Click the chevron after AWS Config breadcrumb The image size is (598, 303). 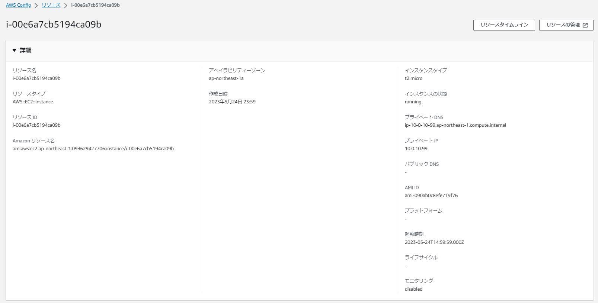click(36, 6)
